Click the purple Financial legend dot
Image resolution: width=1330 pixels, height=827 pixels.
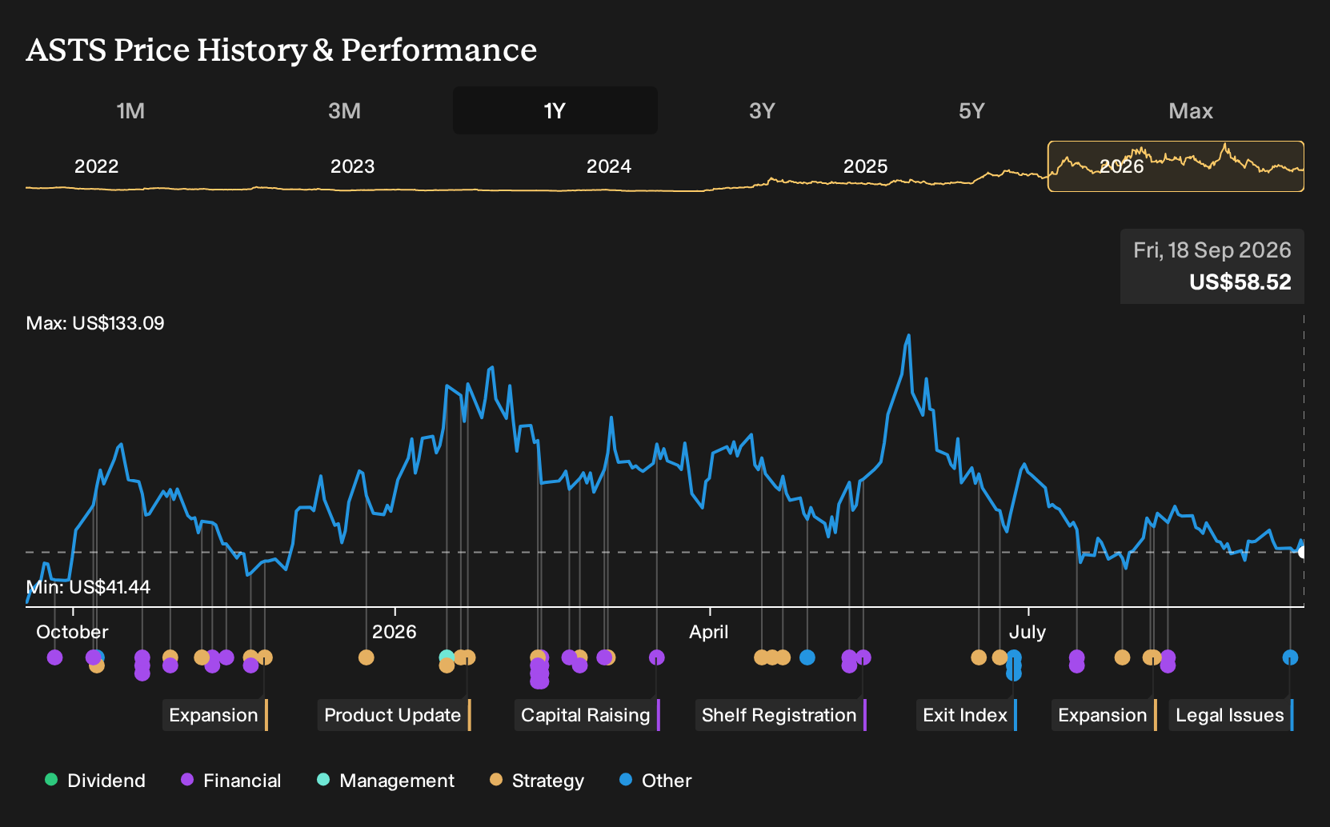click(x=187, y=779)
